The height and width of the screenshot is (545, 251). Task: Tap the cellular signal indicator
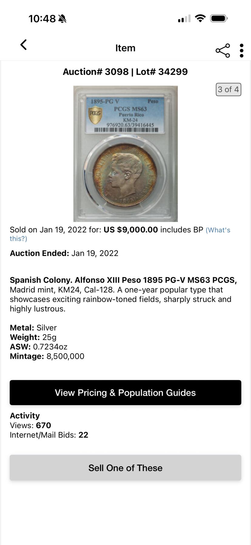[183, 19]
